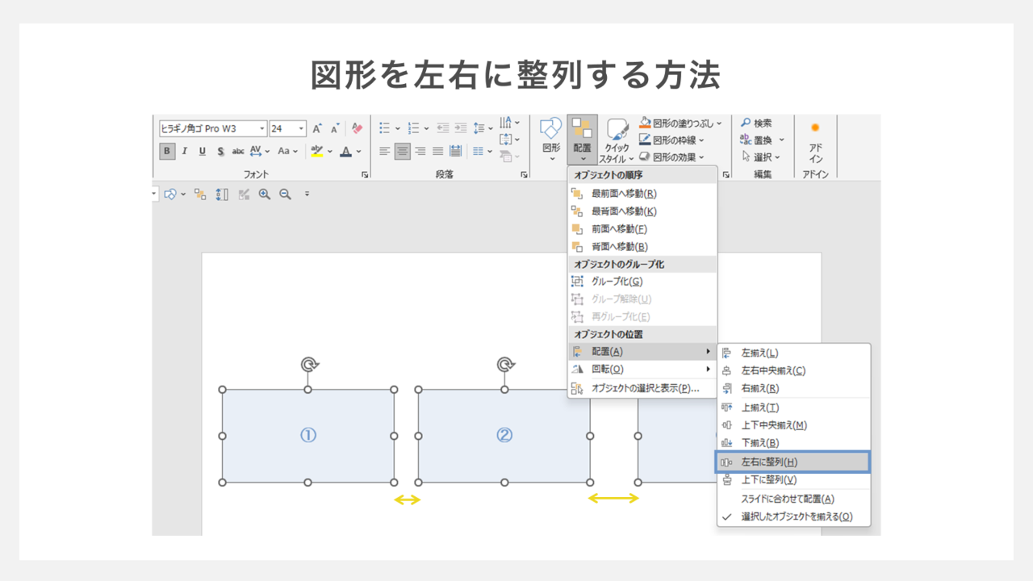Click the Zoom Out magnifier icon
1033x581 pixels.
point(285,194)
